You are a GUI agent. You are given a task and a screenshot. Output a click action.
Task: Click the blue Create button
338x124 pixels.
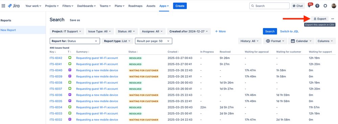180,6
